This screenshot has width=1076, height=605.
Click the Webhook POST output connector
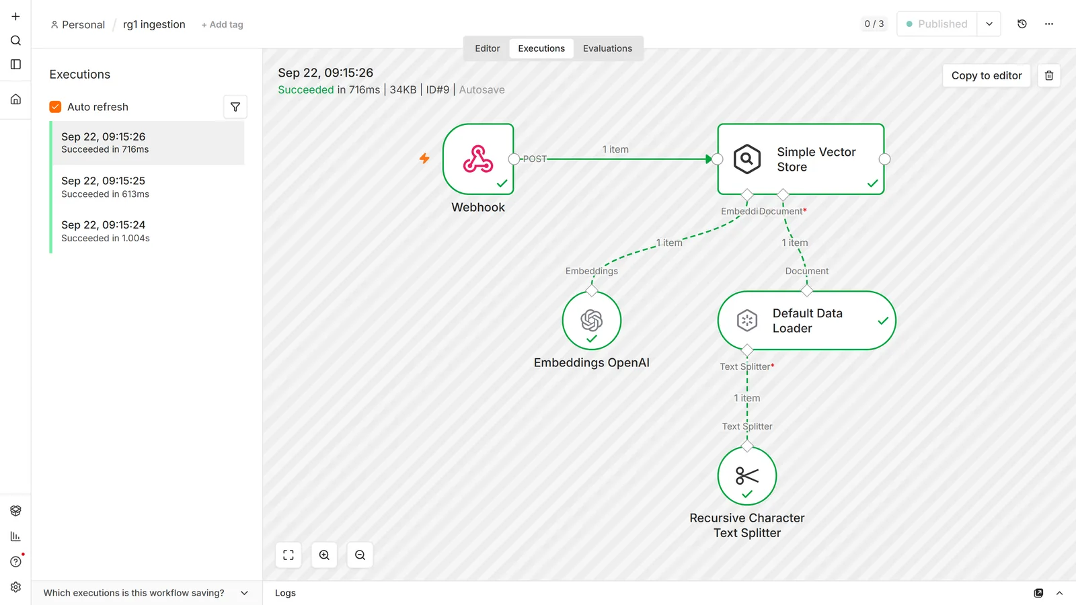[x=514, y=159]
